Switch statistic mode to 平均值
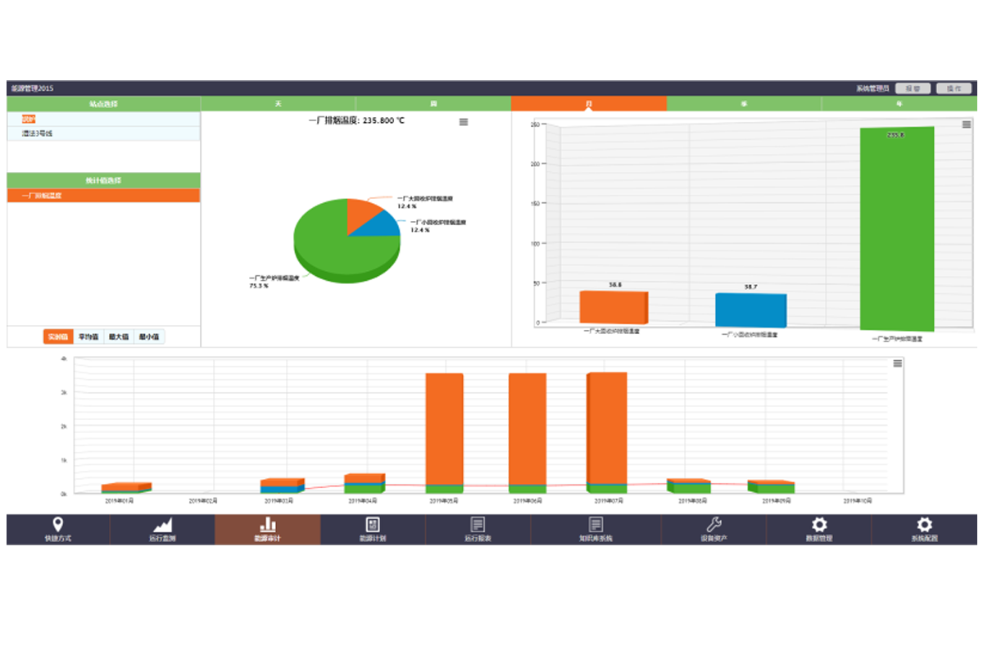983x655 pixels. tap(88, 337)
